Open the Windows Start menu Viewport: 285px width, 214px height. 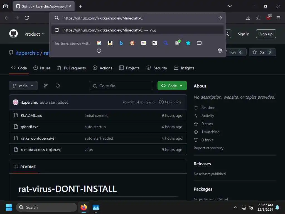click(x=9, y=207)
